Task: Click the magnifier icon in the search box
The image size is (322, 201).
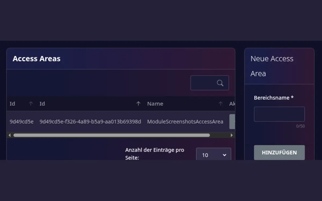Action: pos(220,83)
